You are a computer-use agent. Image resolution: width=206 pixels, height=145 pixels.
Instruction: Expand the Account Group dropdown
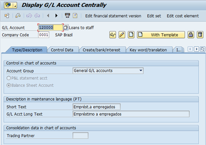pos(141,71)
